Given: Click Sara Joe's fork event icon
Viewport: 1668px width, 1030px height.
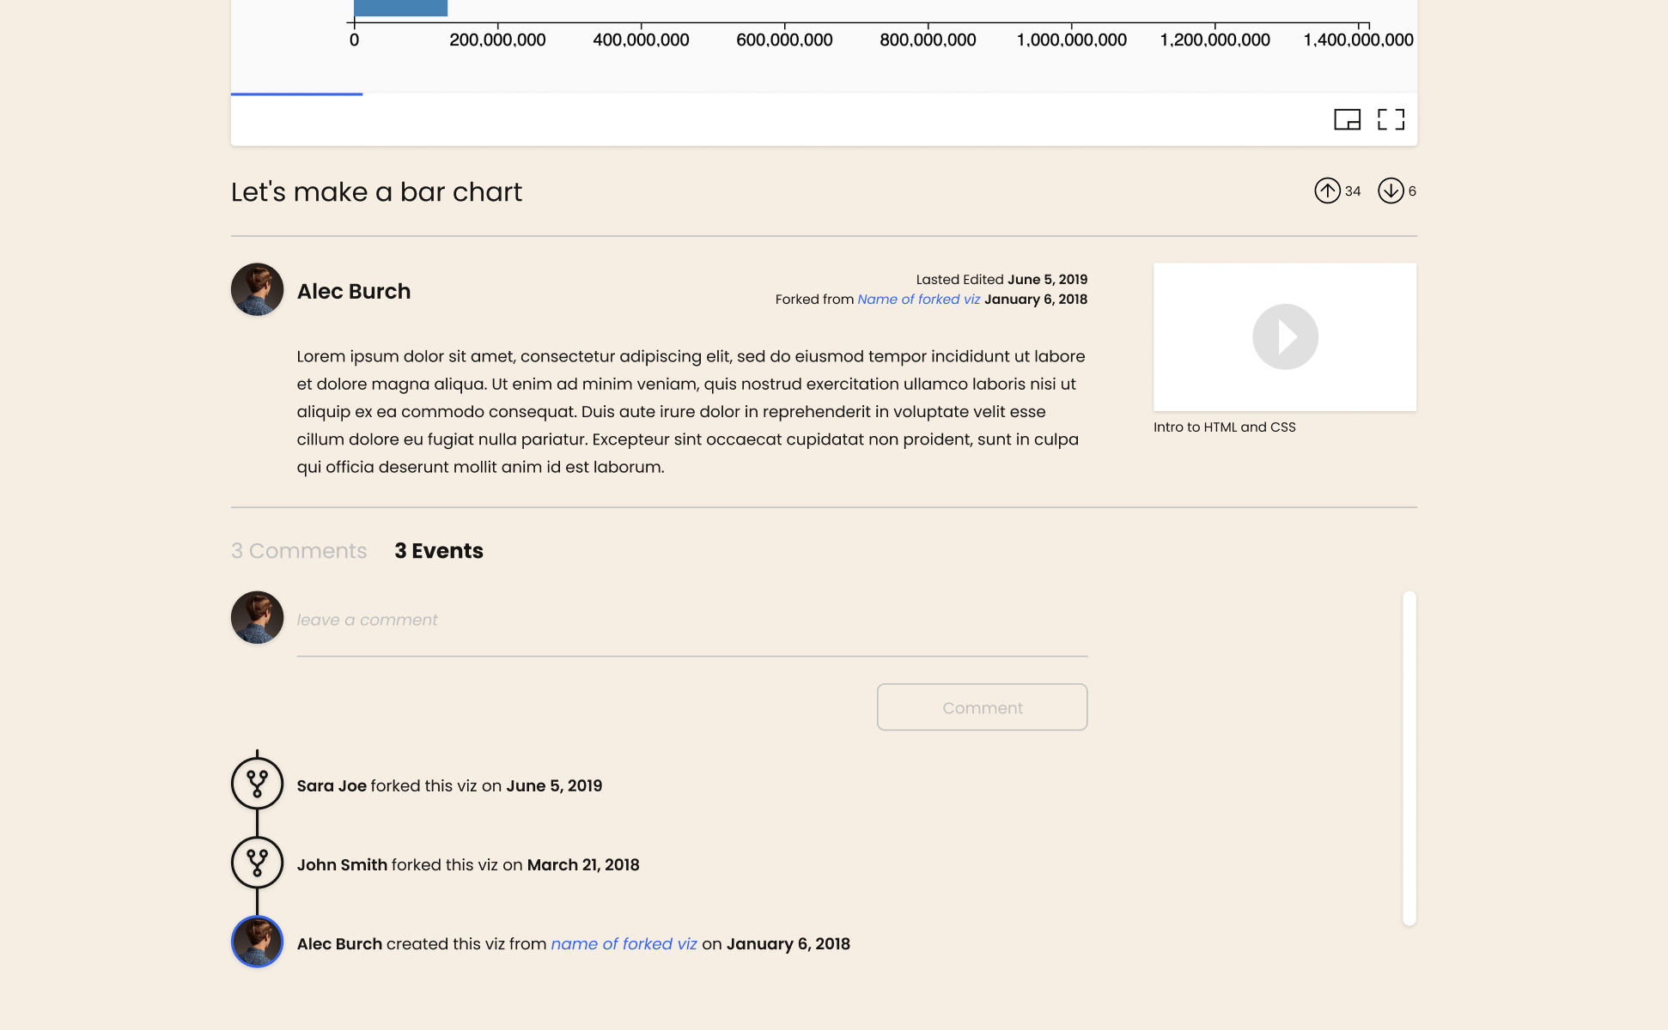Looking at the screenshot, I should pyautogui.click(x=257, y=784).
